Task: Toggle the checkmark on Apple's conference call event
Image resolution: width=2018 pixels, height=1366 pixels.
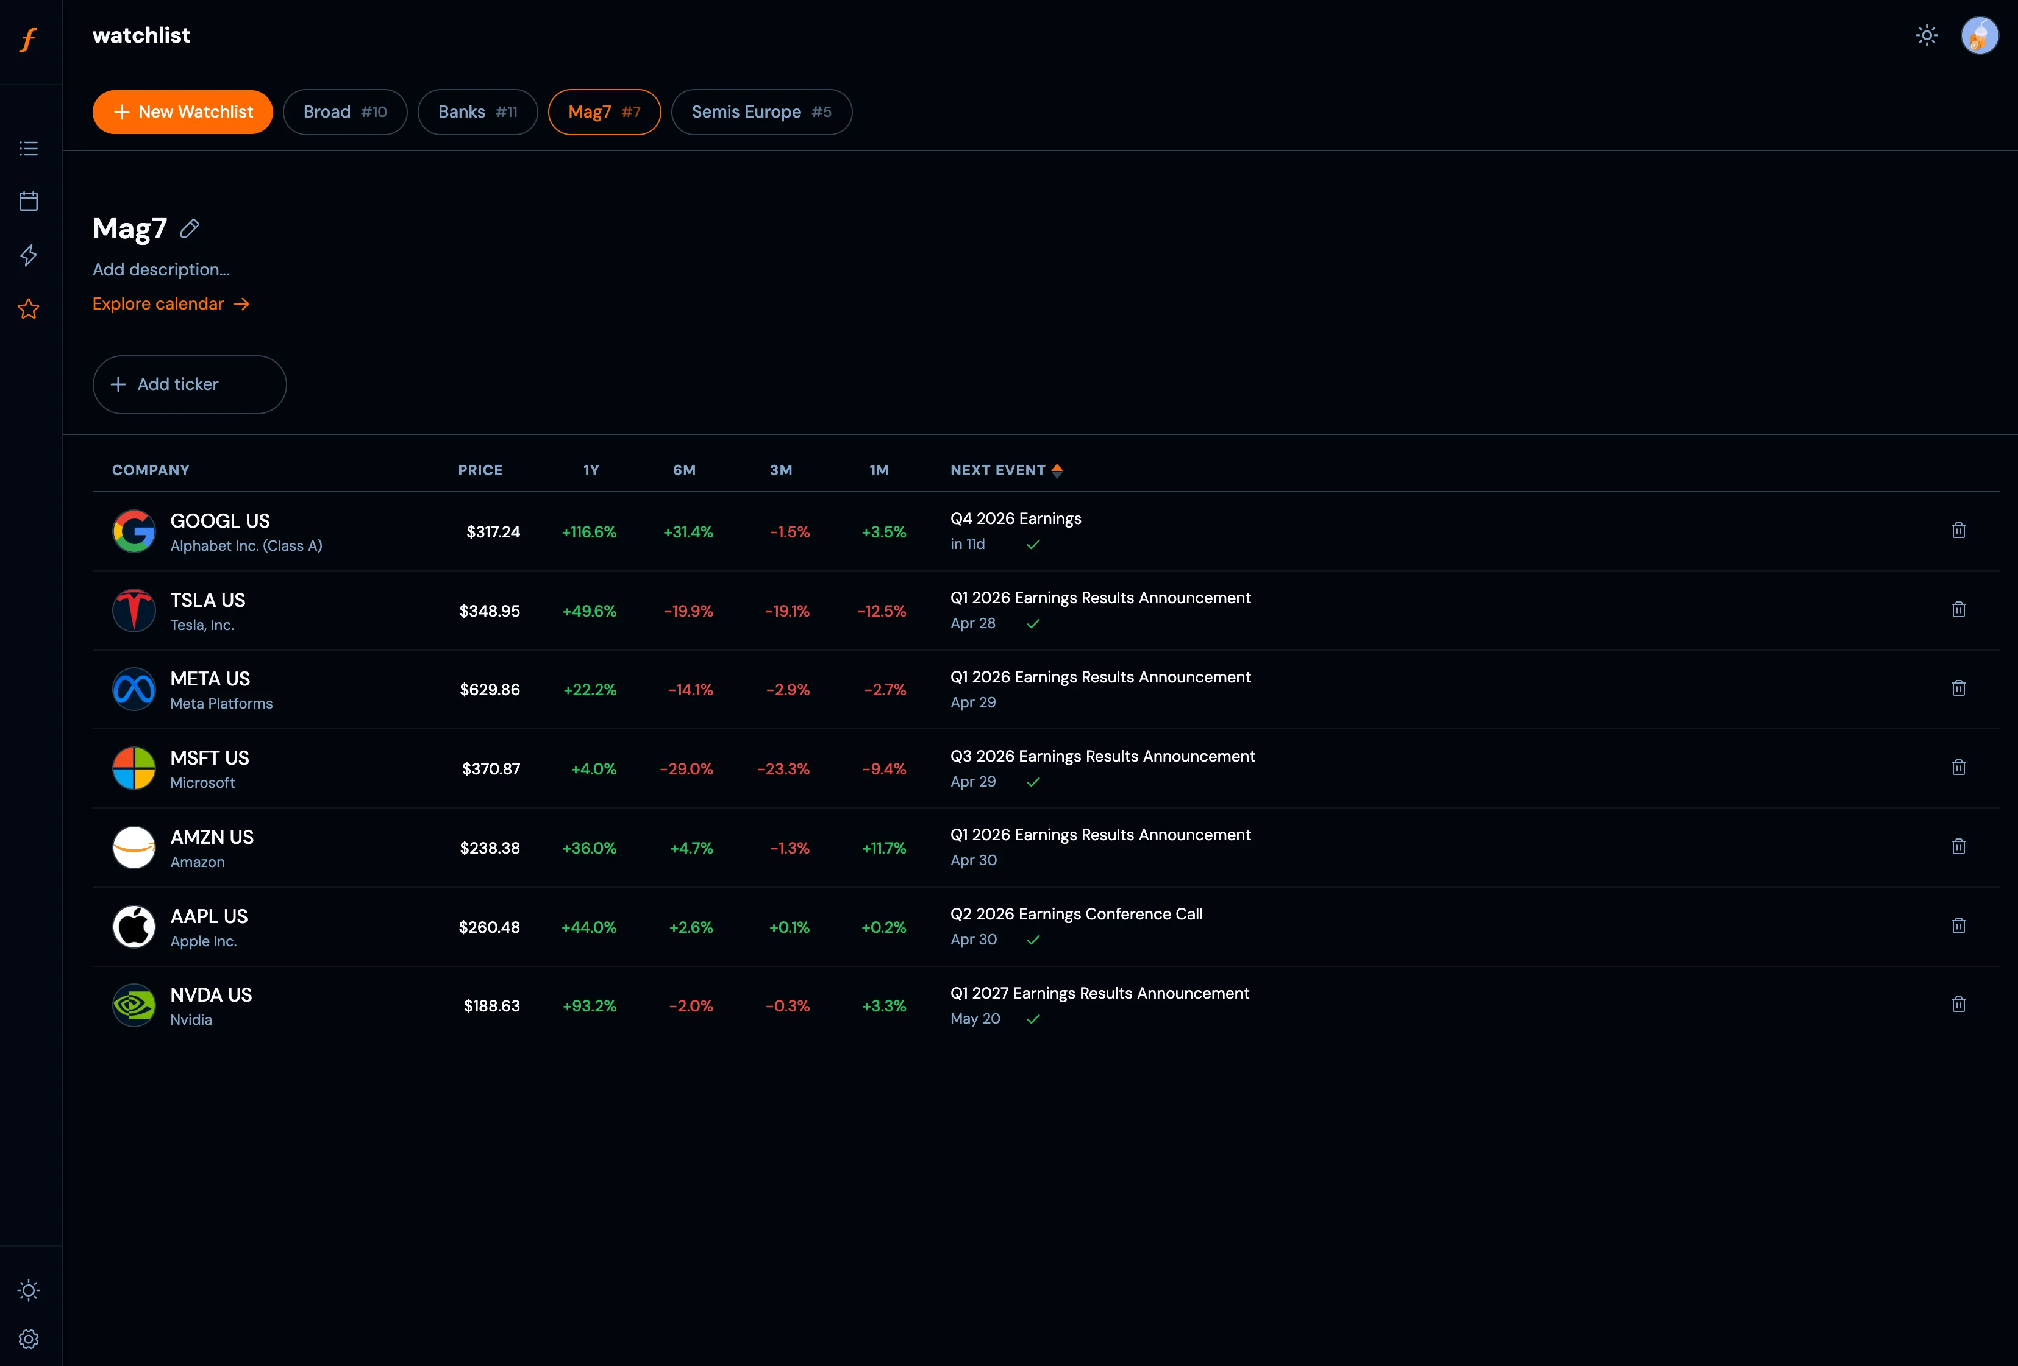Action: point(1033,940)
